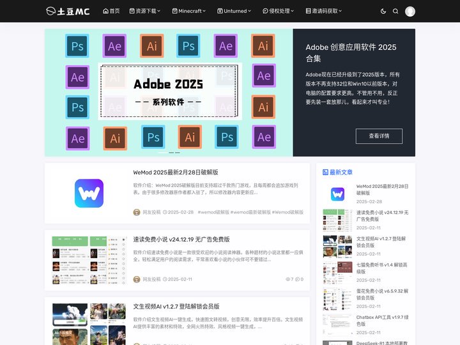460x345 pixels.
Task: Click the home icon beside 首页
Action: click(105, 11)
